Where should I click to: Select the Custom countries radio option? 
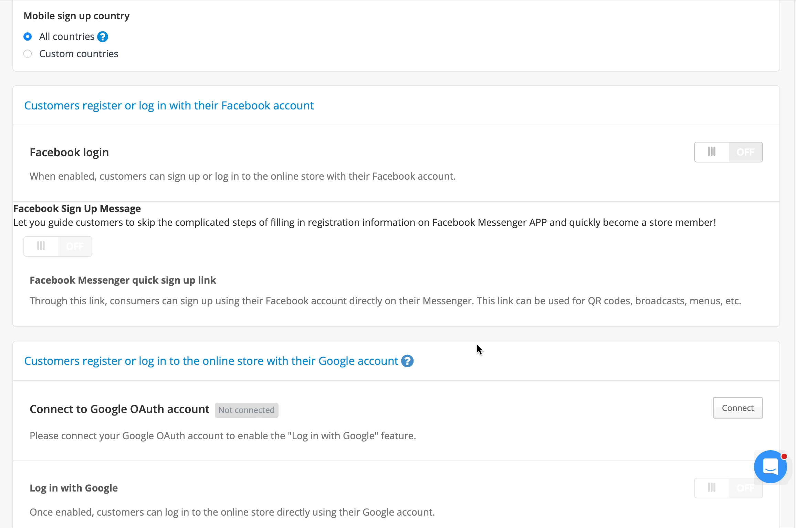(x=28, y=54)
